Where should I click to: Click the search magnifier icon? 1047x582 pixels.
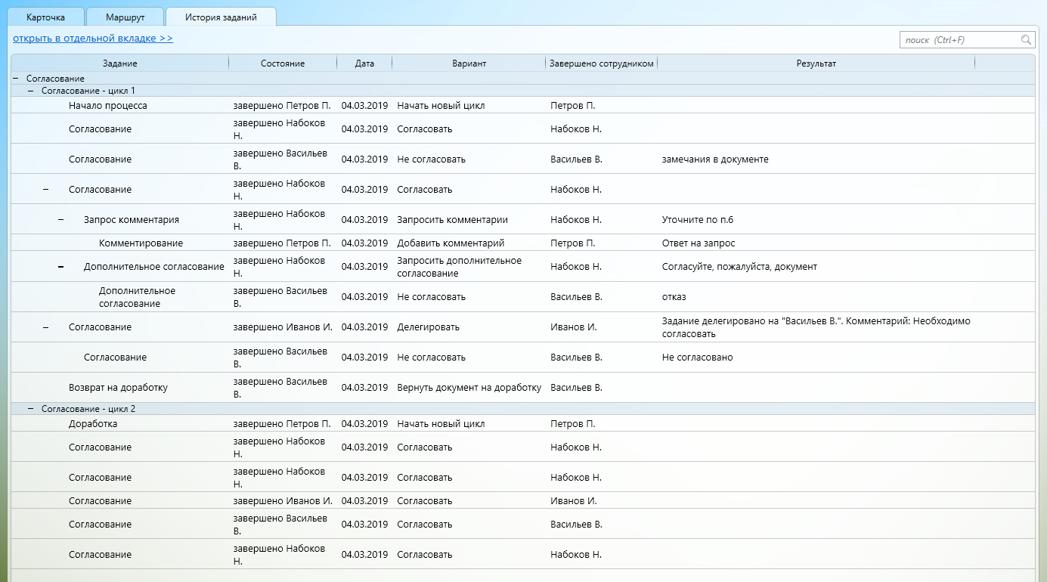click(1026, 40)
